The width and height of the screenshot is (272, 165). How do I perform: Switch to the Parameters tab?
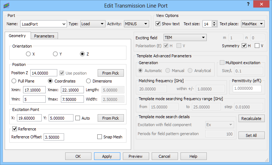coord(44,36)
